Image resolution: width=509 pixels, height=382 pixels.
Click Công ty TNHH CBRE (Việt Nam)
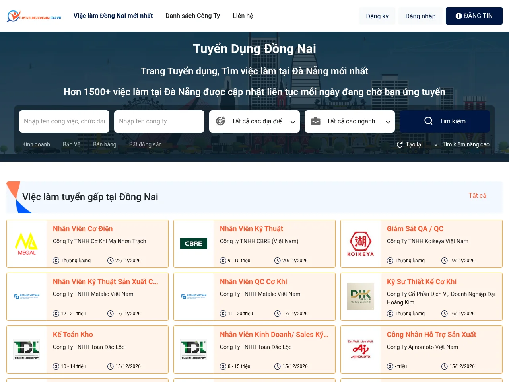259,241
